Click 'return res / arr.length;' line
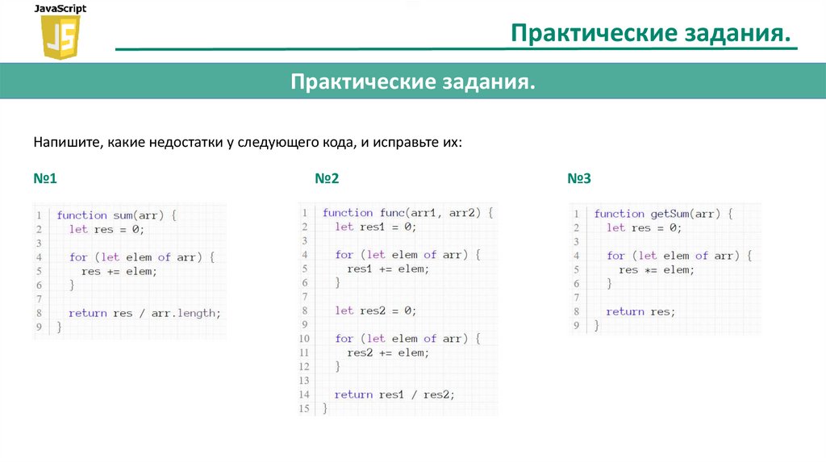The image size is (826, 463). [x=144, y=313]
